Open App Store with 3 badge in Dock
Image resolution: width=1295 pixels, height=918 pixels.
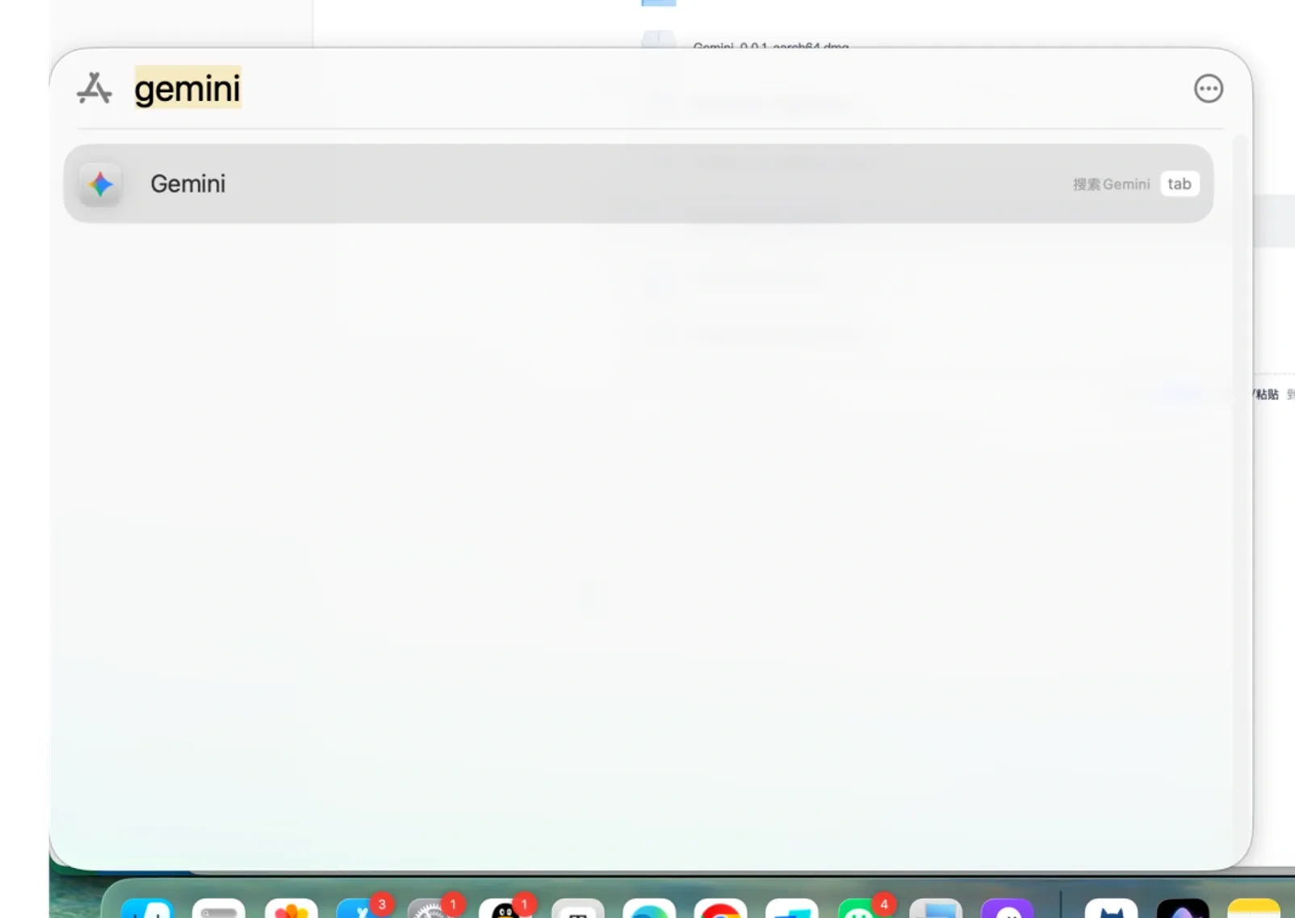[x=362, y=910]
